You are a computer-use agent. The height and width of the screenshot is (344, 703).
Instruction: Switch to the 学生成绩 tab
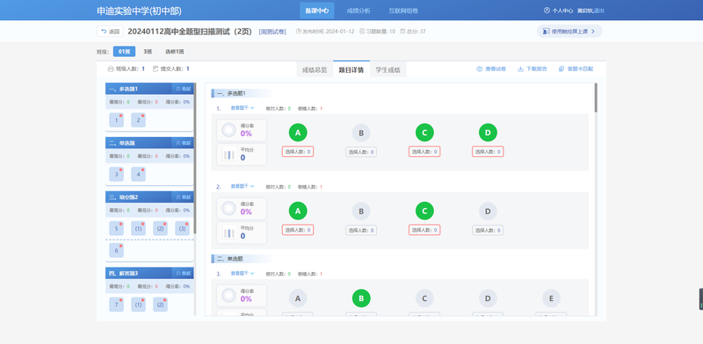388,70
